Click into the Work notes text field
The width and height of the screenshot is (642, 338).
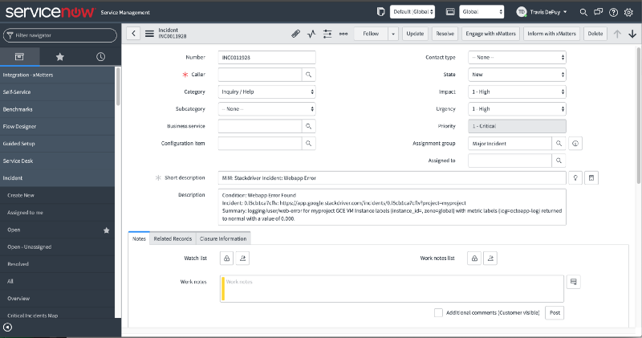[393, 288]
